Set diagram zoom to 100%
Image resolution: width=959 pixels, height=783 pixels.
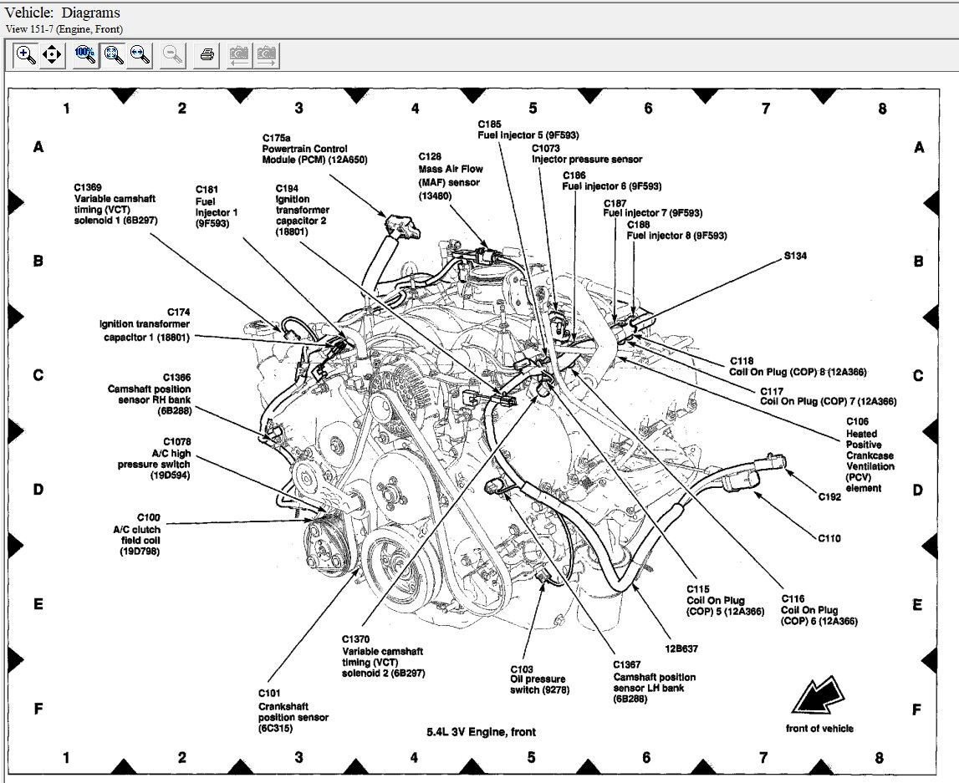(x=84, y=55)
